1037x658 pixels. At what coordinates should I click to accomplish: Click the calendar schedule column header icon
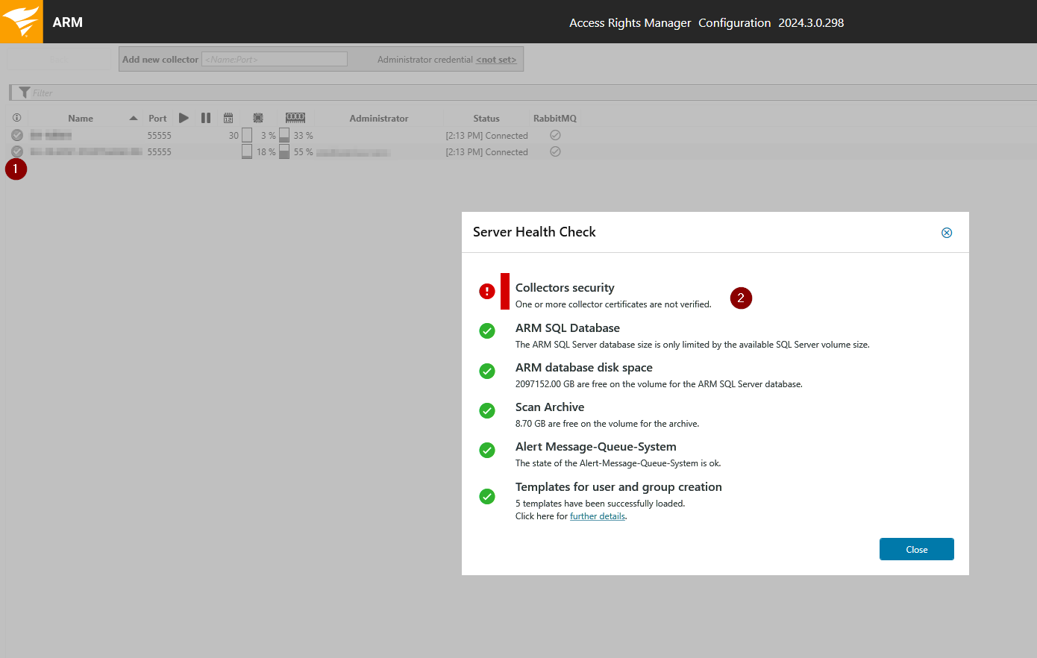pos(228,118)
